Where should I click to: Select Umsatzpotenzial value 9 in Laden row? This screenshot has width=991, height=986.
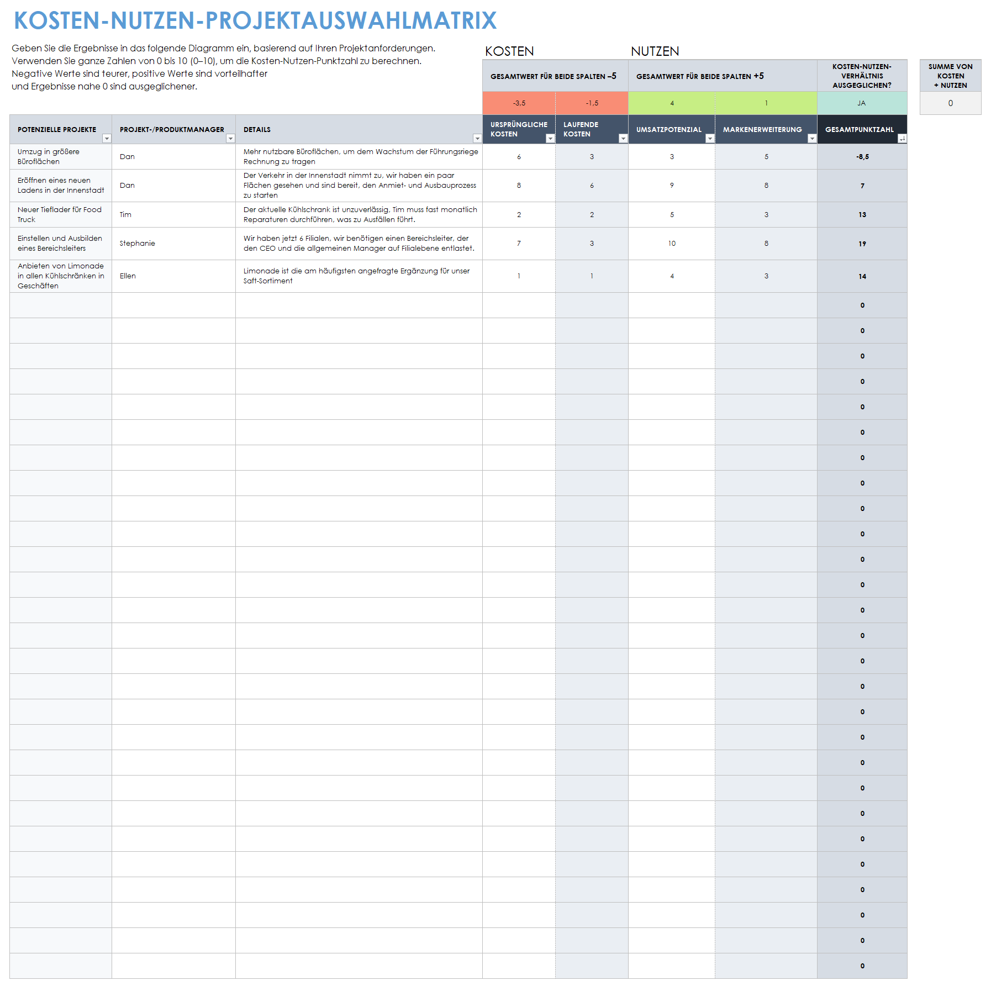coord(672,186)
